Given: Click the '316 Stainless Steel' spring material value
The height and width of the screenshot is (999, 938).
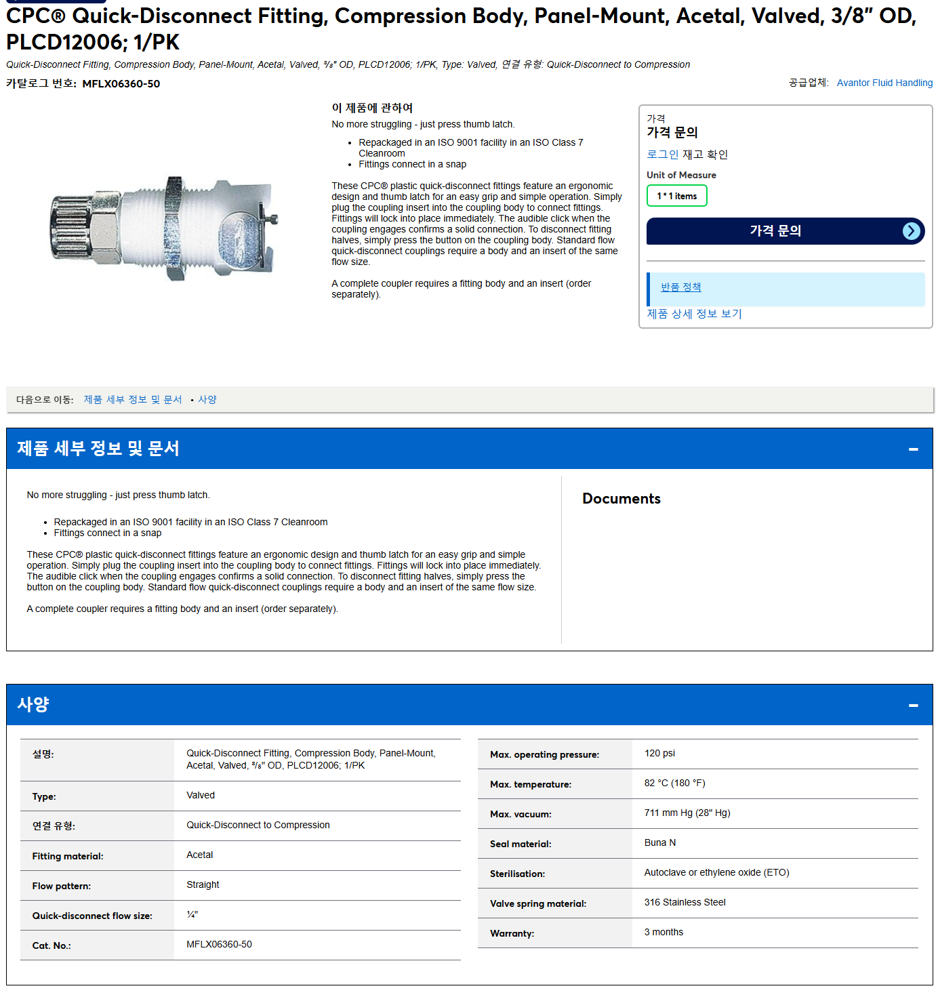Looking at the screenshot, I should (685, 903).
